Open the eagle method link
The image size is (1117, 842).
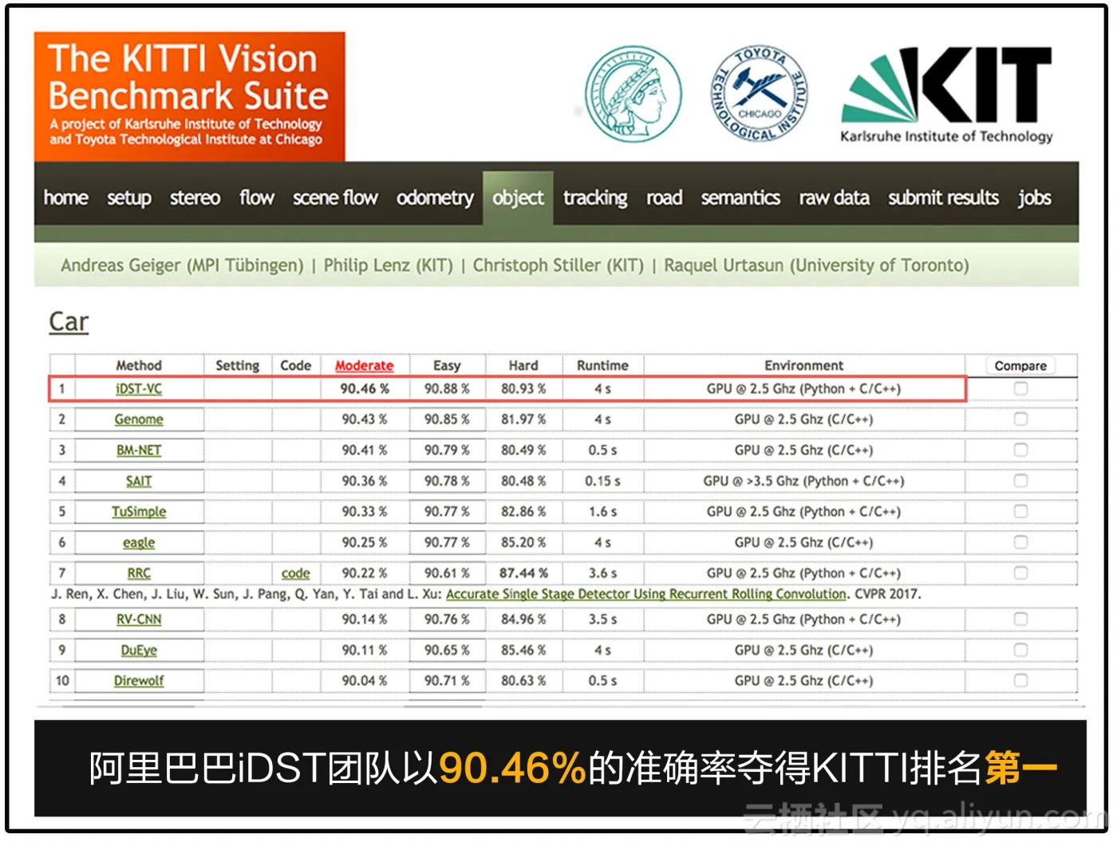point(139,543)
